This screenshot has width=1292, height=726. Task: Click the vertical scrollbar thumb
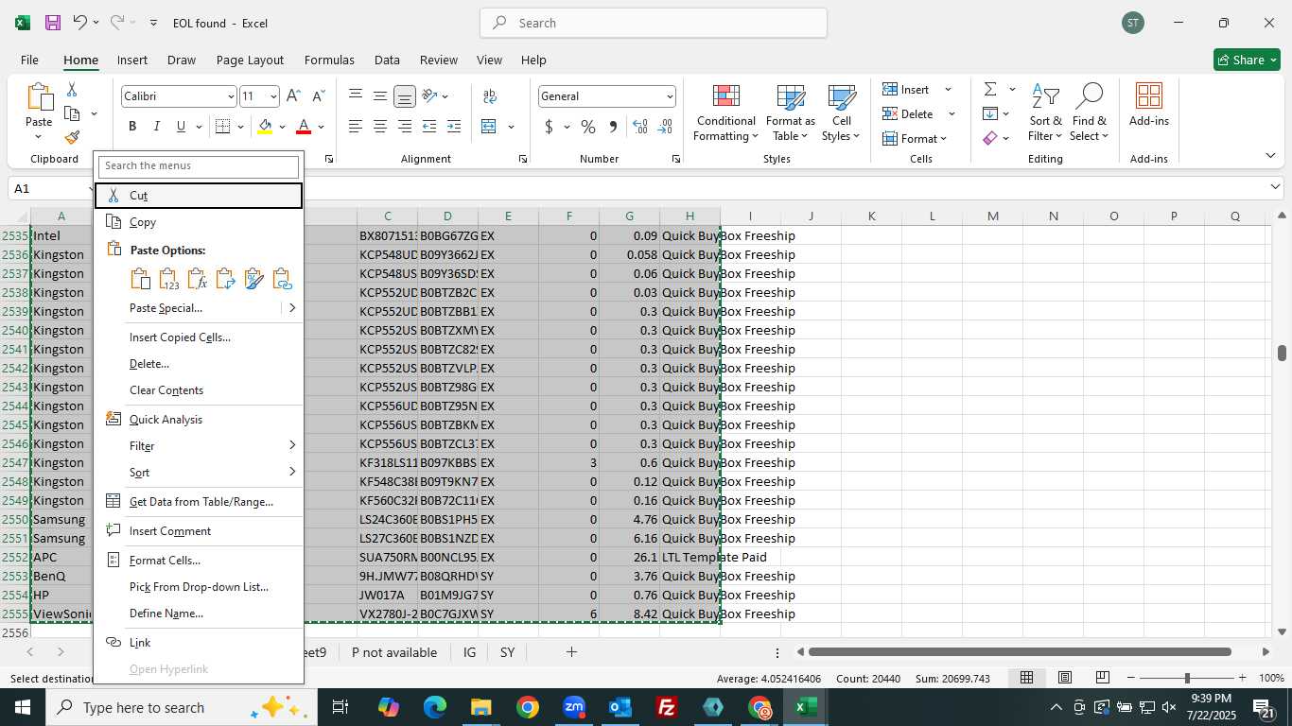click(x=1282, y=353)
